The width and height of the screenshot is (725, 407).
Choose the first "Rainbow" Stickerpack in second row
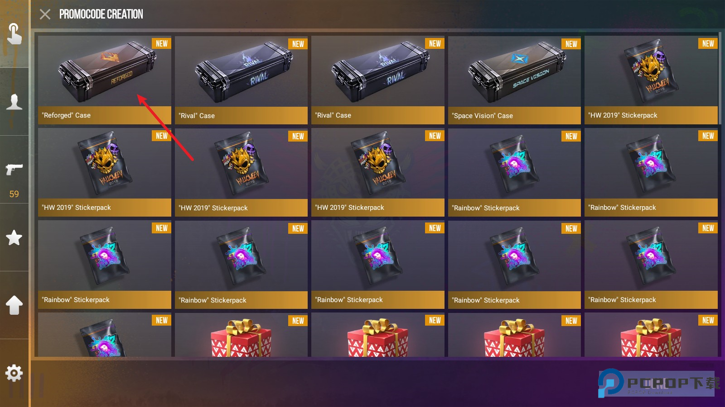pyautogui.click(x=514, y=172)
